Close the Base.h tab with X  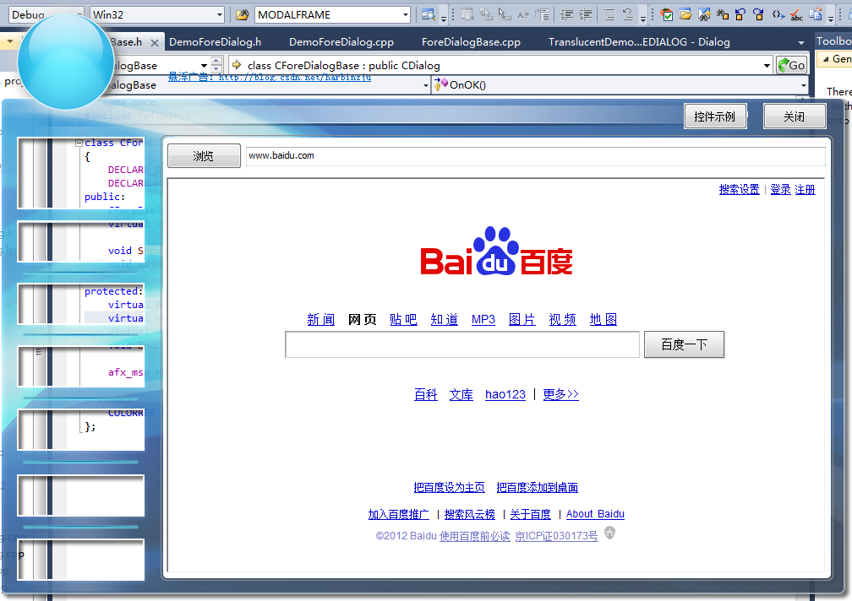click(155, 43)
